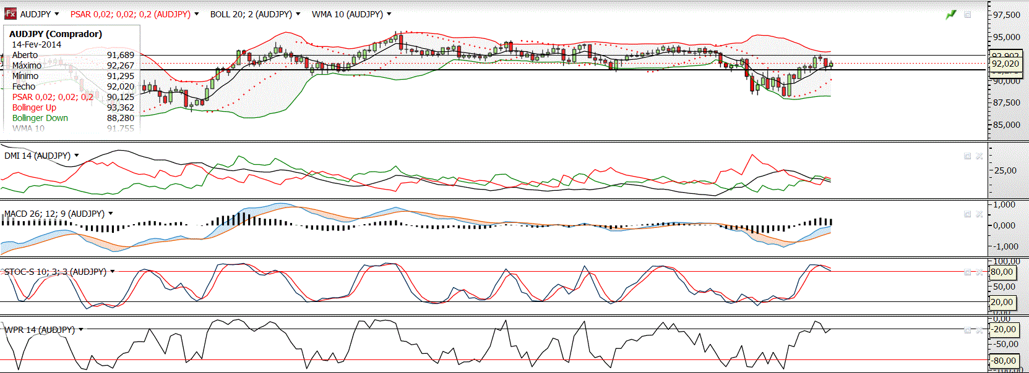Click the -1,000 label on MACD axis
This screenshot has width=1029, height=373.
pos(1005,246)
